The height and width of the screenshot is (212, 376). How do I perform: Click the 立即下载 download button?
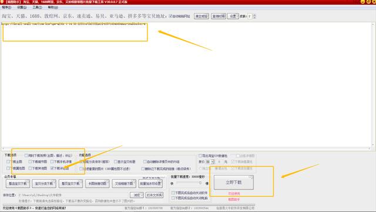click(234, 183)
